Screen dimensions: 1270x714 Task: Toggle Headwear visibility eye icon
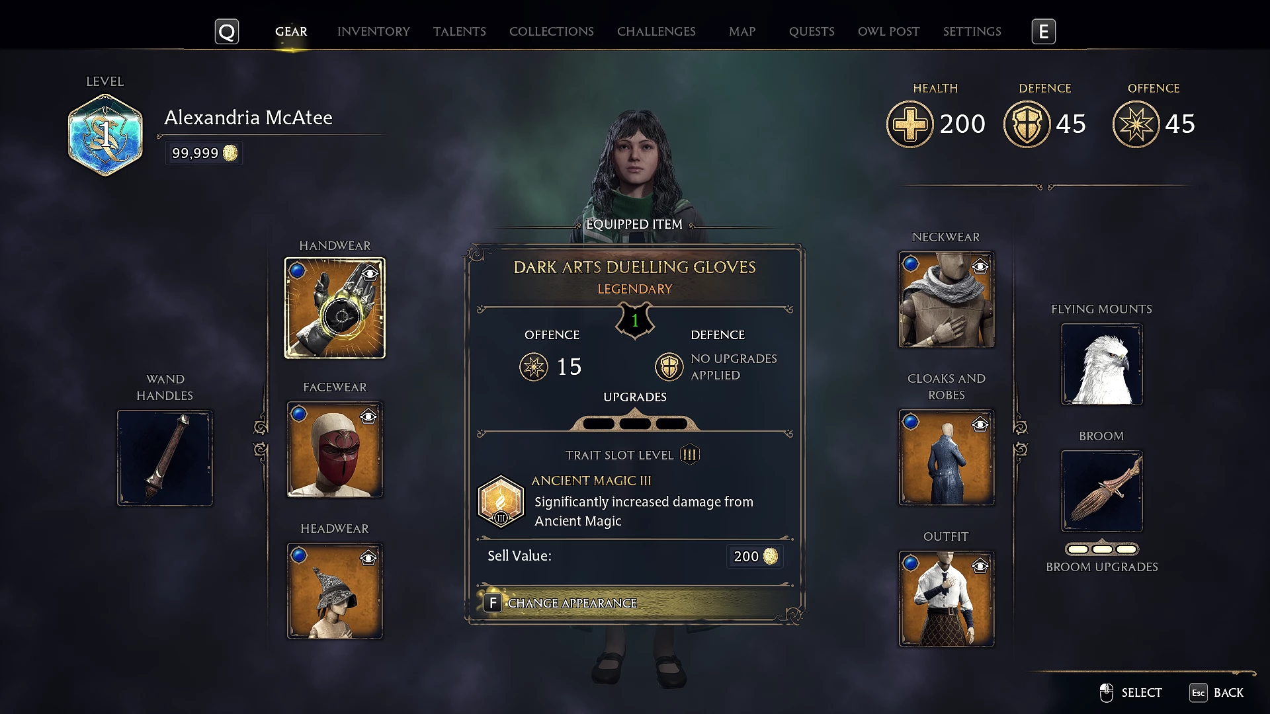(x=368, y=559)
